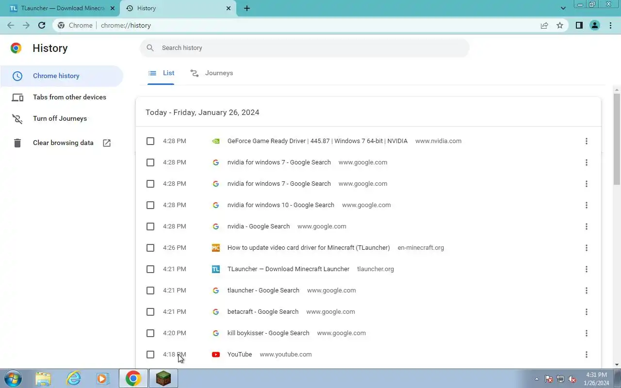Open How to update video card driver link
This screenshot has height=388, width=621.
tap(309, 248)
